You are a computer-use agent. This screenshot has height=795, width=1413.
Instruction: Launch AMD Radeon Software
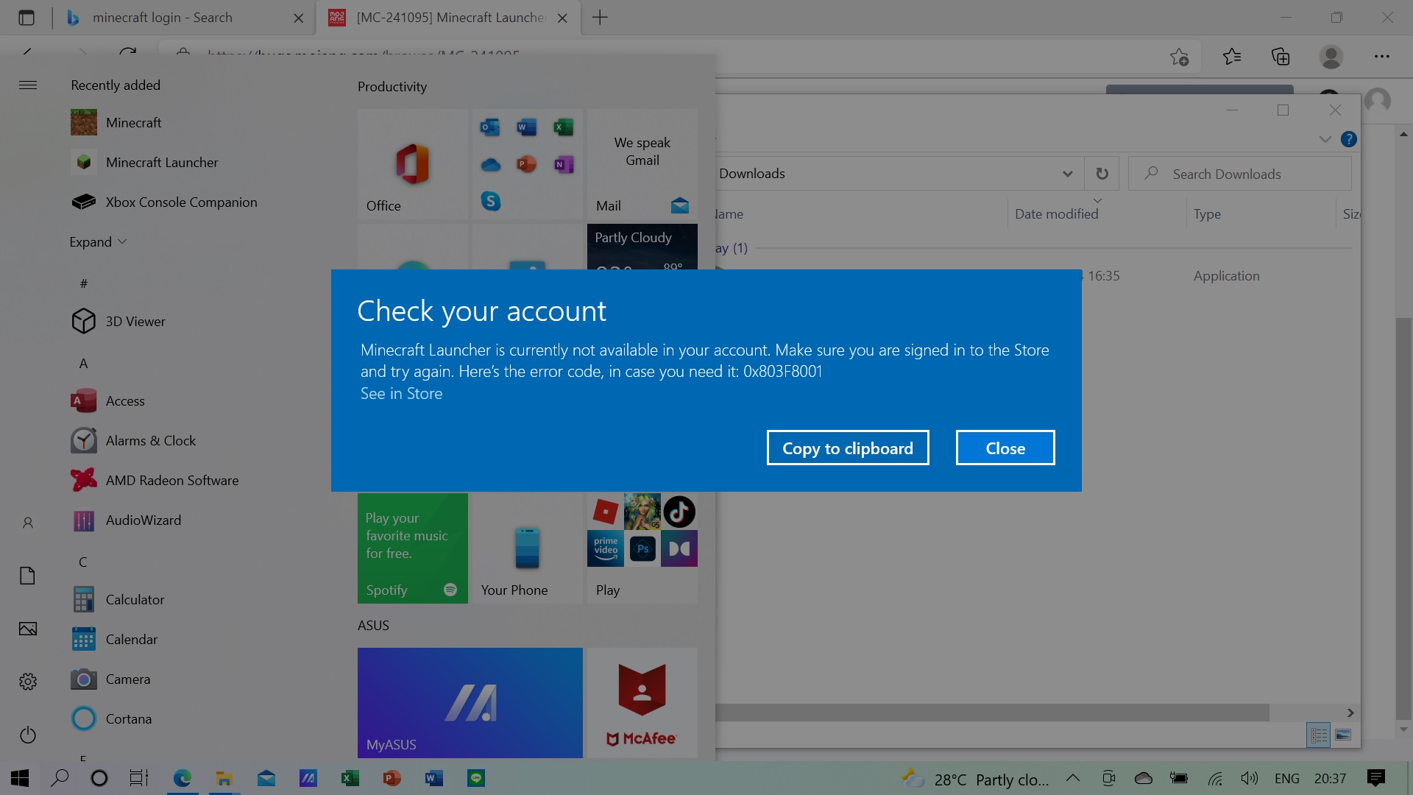click(172, 480)
